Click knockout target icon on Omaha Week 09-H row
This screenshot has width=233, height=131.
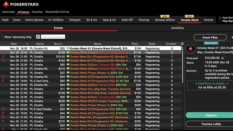[x=3, y=121]
